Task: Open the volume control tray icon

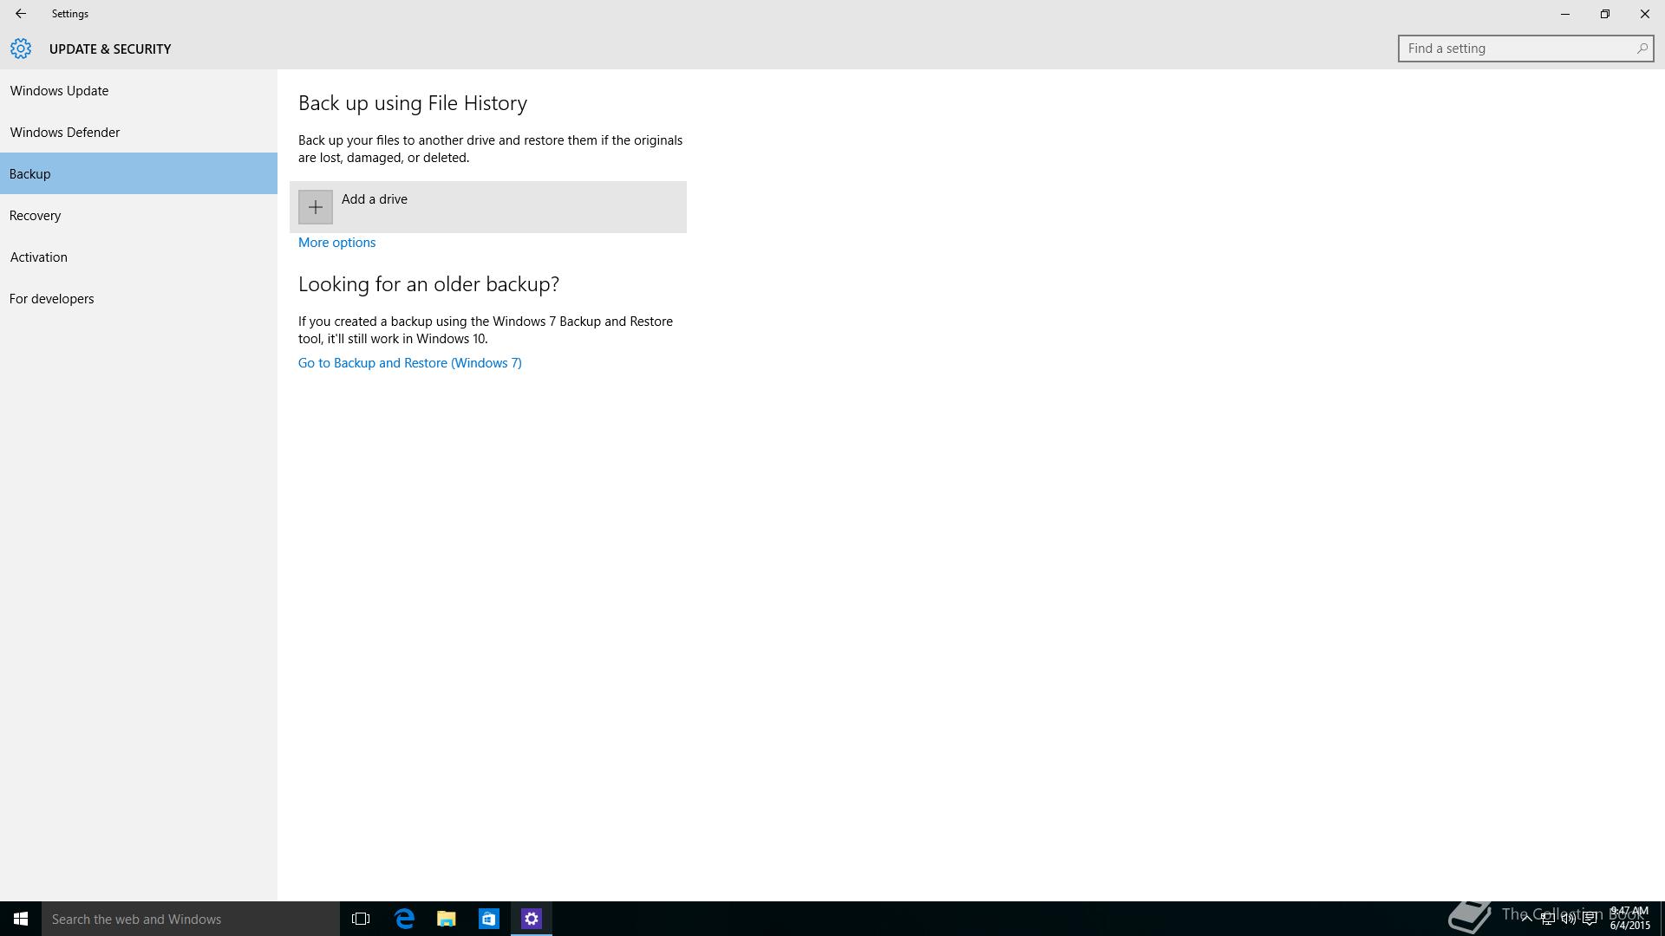Action: (x=1568, y=919)
